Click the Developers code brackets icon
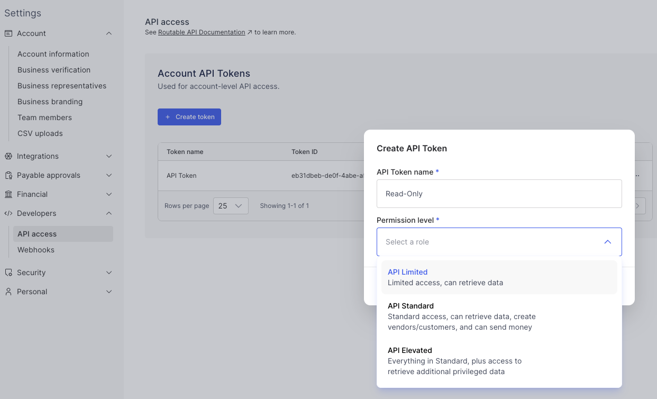The image size is (657, 399). coord(8,213)
